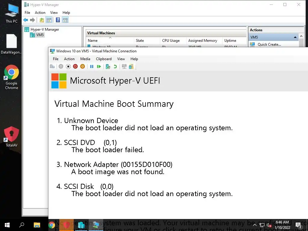Viewport: 308px width, 231px height.
Task: Click Ctrl+Alt+Delete icon in VM Connection toolbar
Action: pyautogui.click(x=52, y=66)
